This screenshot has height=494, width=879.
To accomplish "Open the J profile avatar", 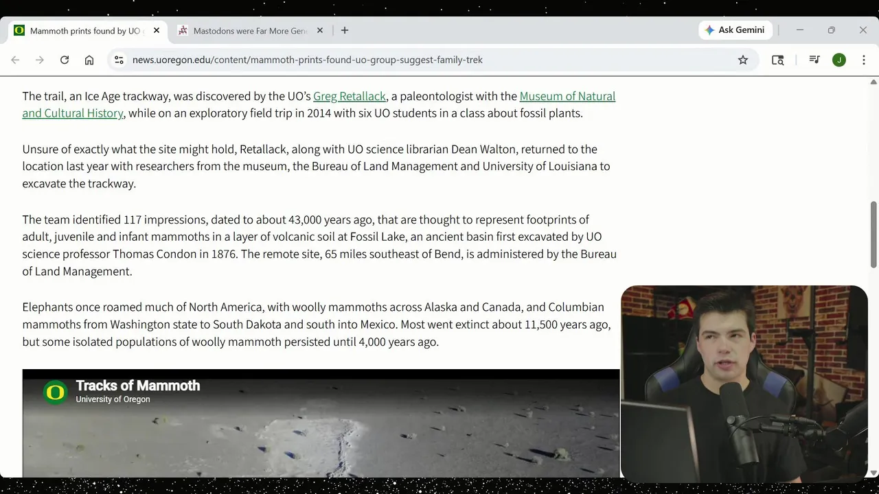I will click(839, 60).
